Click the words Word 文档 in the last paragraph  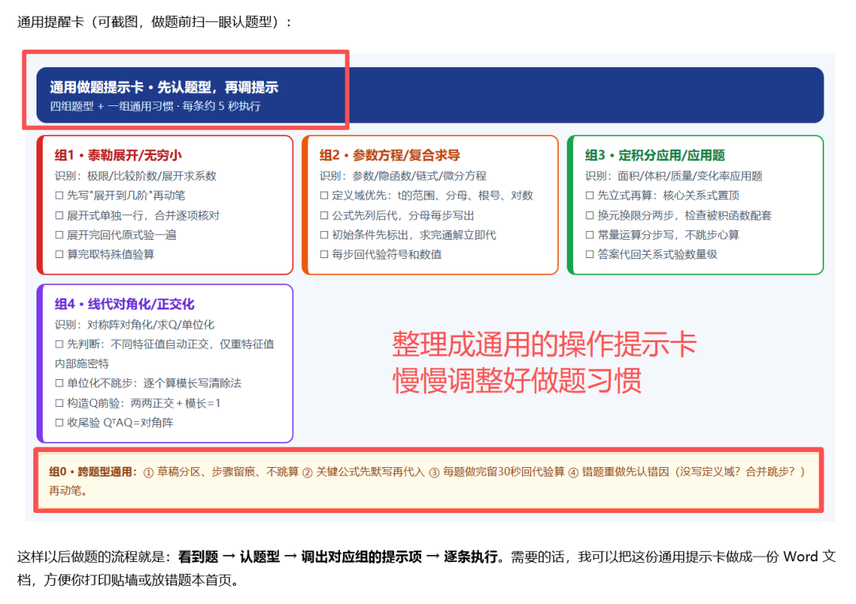(x=810, y=557)
